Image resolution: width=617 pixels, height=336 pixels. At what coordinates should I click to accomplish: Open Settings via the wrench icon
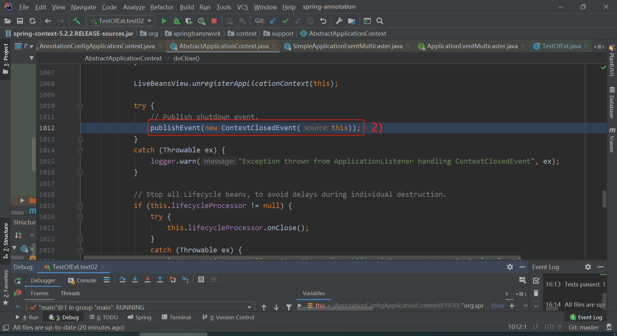tap(339, 21)
